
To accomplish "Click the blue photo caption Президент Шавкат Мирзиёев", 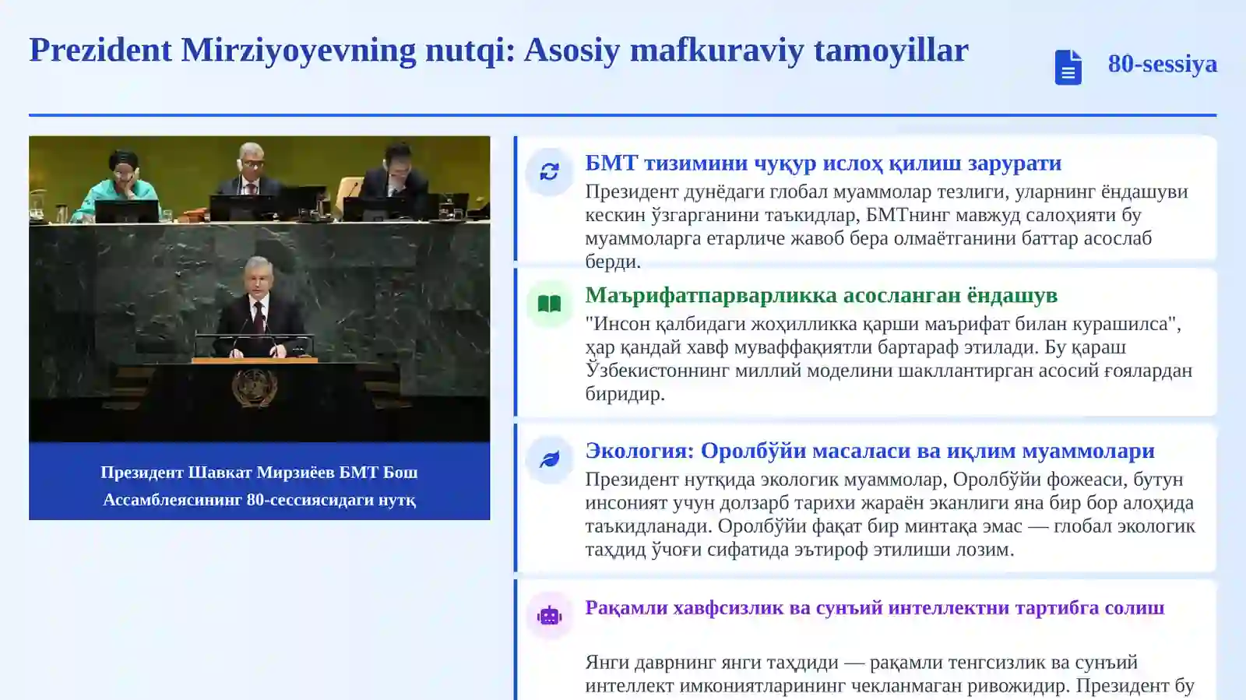I will [259, 486].
